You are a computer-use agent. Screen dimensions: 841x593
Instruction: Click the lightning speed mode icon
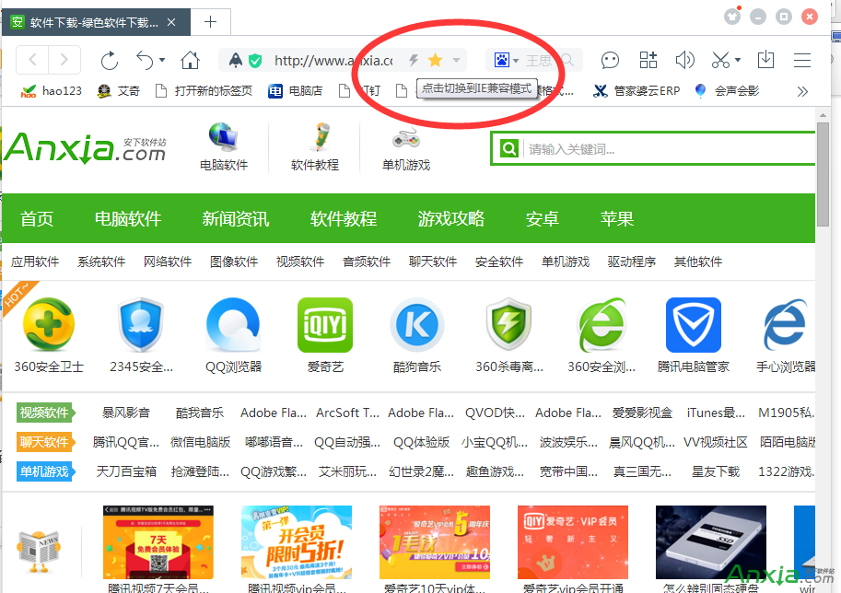click(414, 60)
